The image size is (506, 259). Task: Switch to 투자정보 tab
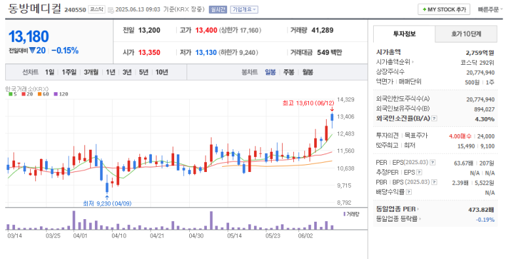pyautogui.click(x=405, y=34)
